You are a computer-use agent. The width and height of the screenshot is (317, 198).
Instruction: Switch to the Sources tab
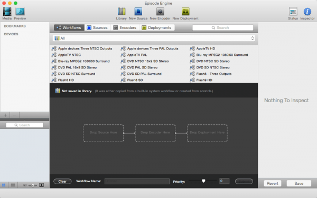[97, 27]
